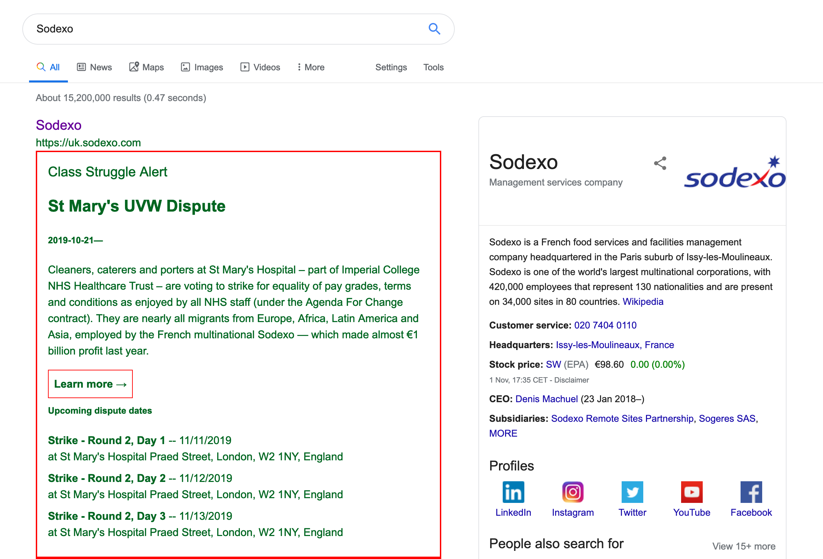Switch to the Videos tab

click(260, 67)
